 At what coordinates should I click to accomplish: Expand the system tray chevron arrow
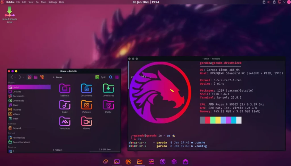coord(284,2)
